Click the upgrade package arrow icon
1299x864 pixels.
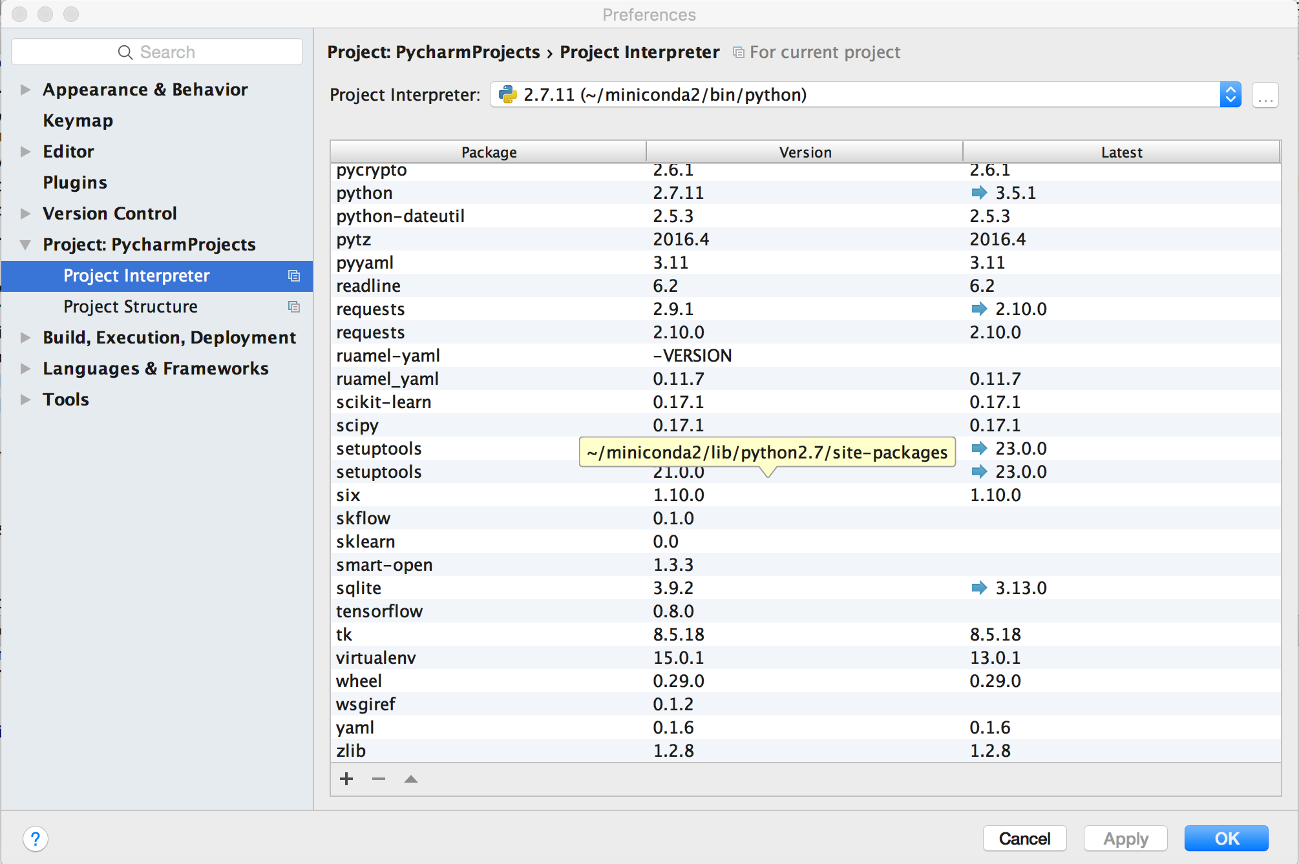411,779
